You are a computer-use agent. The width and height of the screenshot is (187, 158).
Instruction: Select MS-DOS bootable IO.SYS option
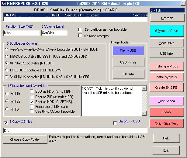7,57
